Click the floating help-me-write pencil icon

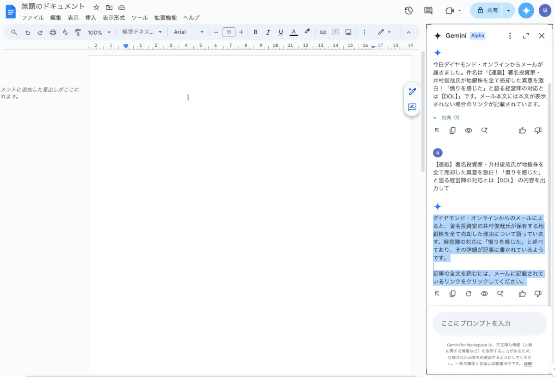(x=412, y=92)
